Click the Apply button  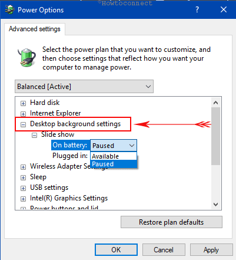click(x=211, y=250)
